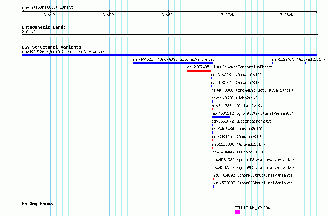Open nsv1118388 Alsmadi2014 label

pos(238,144)
